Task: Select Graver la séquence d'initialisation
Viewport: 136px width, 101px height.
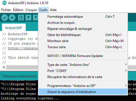Action: click(x=83, y=92)
